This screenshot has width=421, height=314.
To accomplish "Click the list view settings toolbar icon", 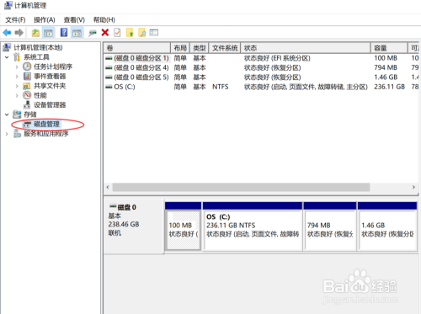I will (154, 33).
